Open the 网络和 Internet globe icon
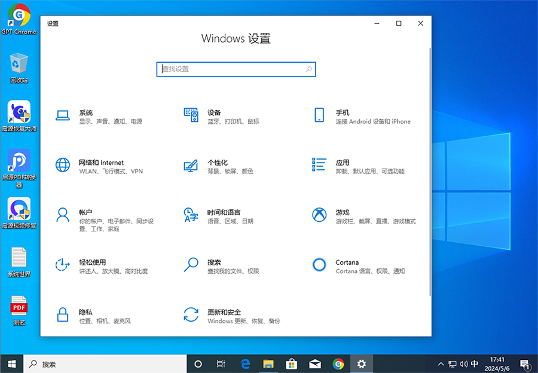Viewport: 538px width, 373px height. pos(63,165)
